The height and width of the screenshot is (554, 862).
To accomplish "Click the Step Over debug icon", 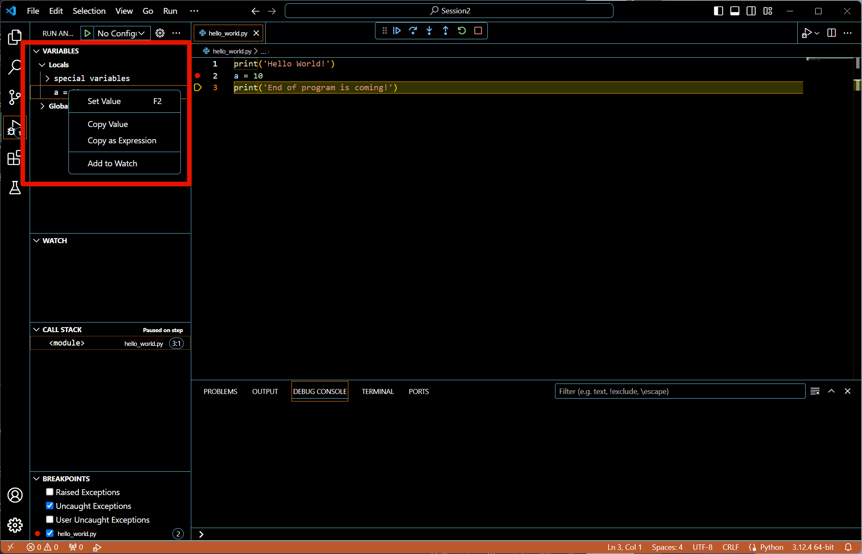I will [x=413, y=30].
